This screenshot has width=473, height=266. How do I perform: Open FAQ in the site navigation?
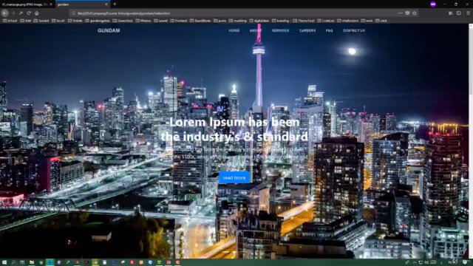tap(329, 30)
